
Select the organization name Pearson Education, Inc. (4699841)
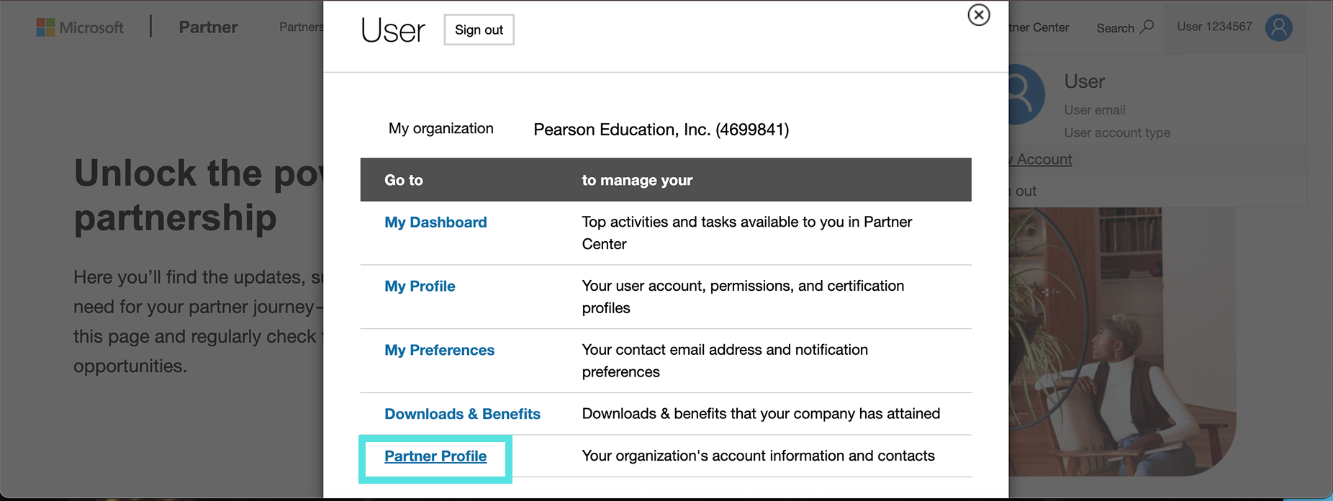point(661,130)
